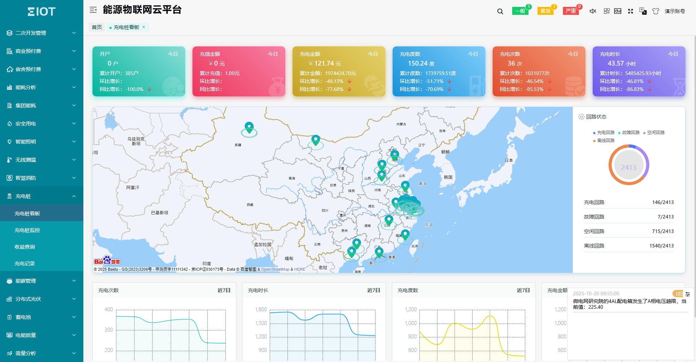This screenshot has height=362, width=696.
Task: Collapse the sidebar with the hamburger icon
Action: pyautogui.click(x=93, y=10)
